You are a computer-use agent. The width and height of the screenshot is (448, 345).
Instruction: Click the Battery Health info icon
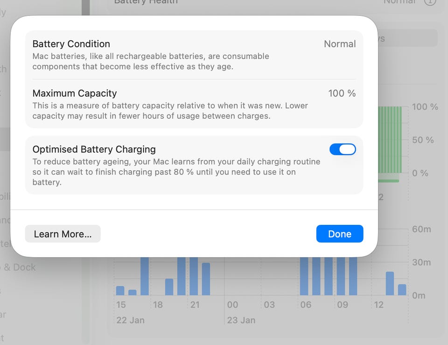tap(429, 2)
